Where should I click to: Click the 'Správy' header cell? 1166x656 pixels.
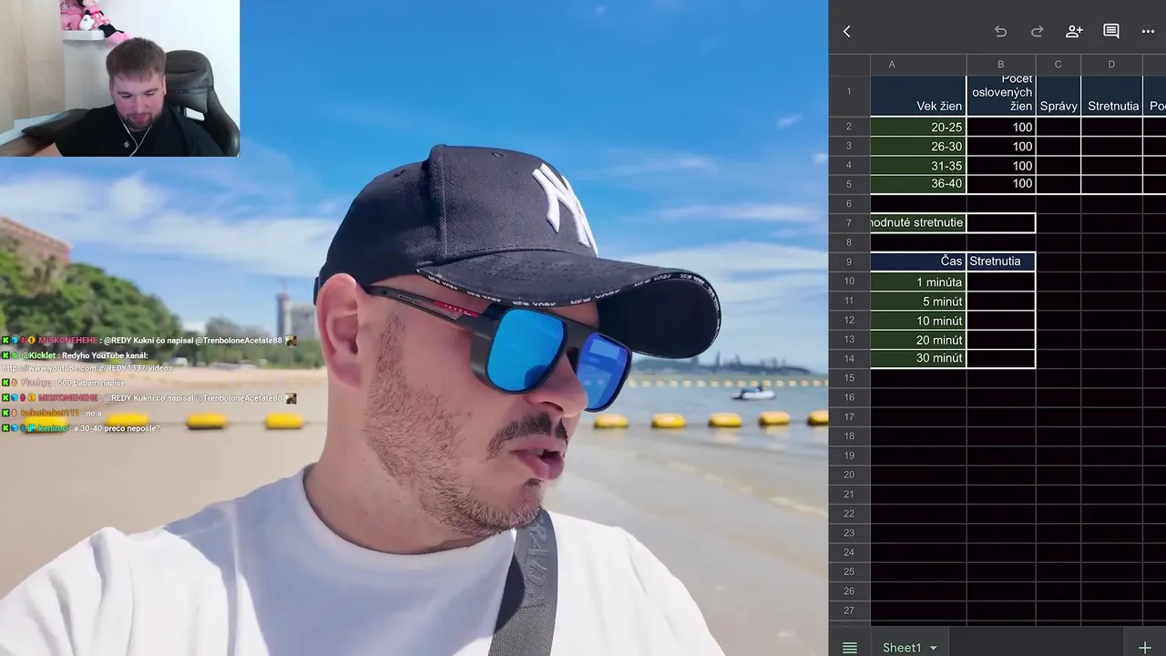(1059, 96)
